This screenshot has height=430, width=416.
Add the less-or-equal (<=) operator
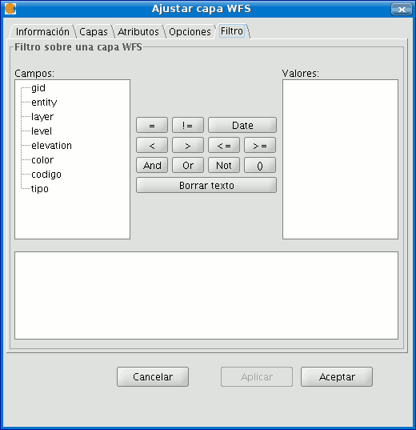(224, 145)
